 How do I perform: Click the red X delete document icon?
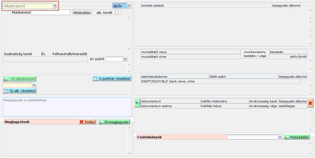pyautogui.click(x=310, y=103)
